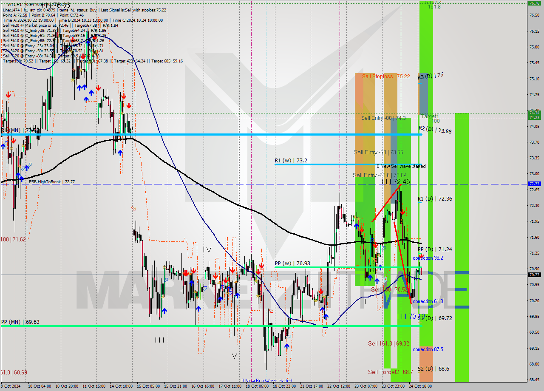
Task: Click the '61.8 | 68.69' Fibonacci label
Action: pos(14,372)
